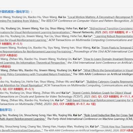
Task: Open the 'Local Motion Matters' paper link
Action: (100, 17)
